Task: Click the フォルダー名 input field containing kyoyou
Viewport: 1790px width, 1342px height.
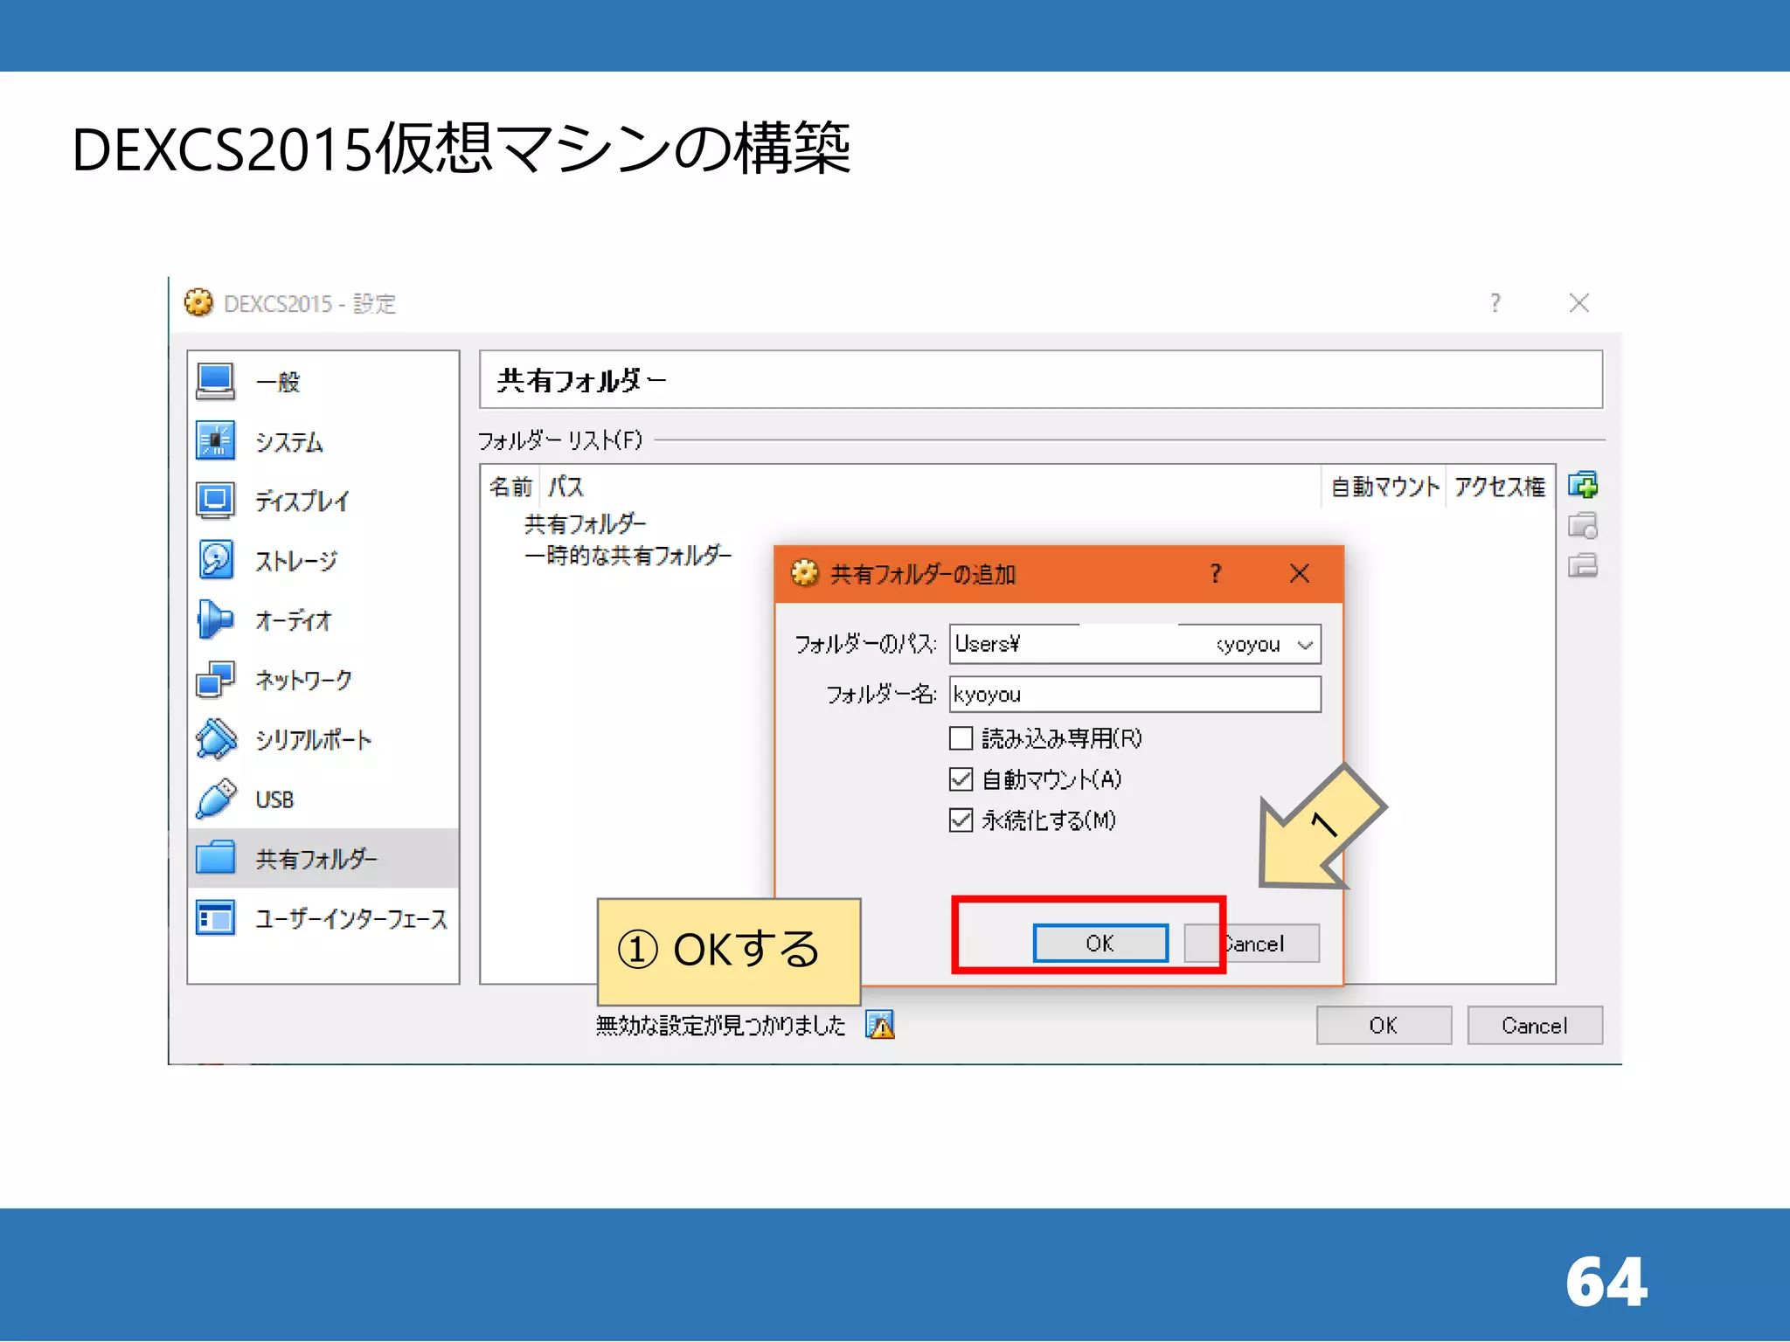Action: (x=1135, y=695)
